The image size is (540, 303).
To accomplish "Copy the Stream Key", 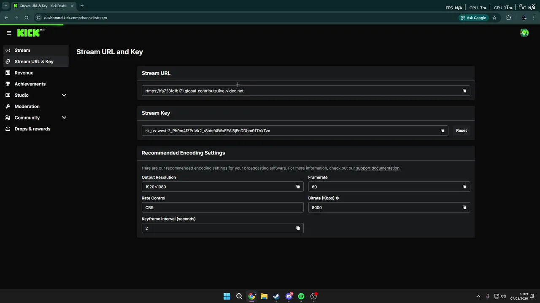I will click(443, 130).
